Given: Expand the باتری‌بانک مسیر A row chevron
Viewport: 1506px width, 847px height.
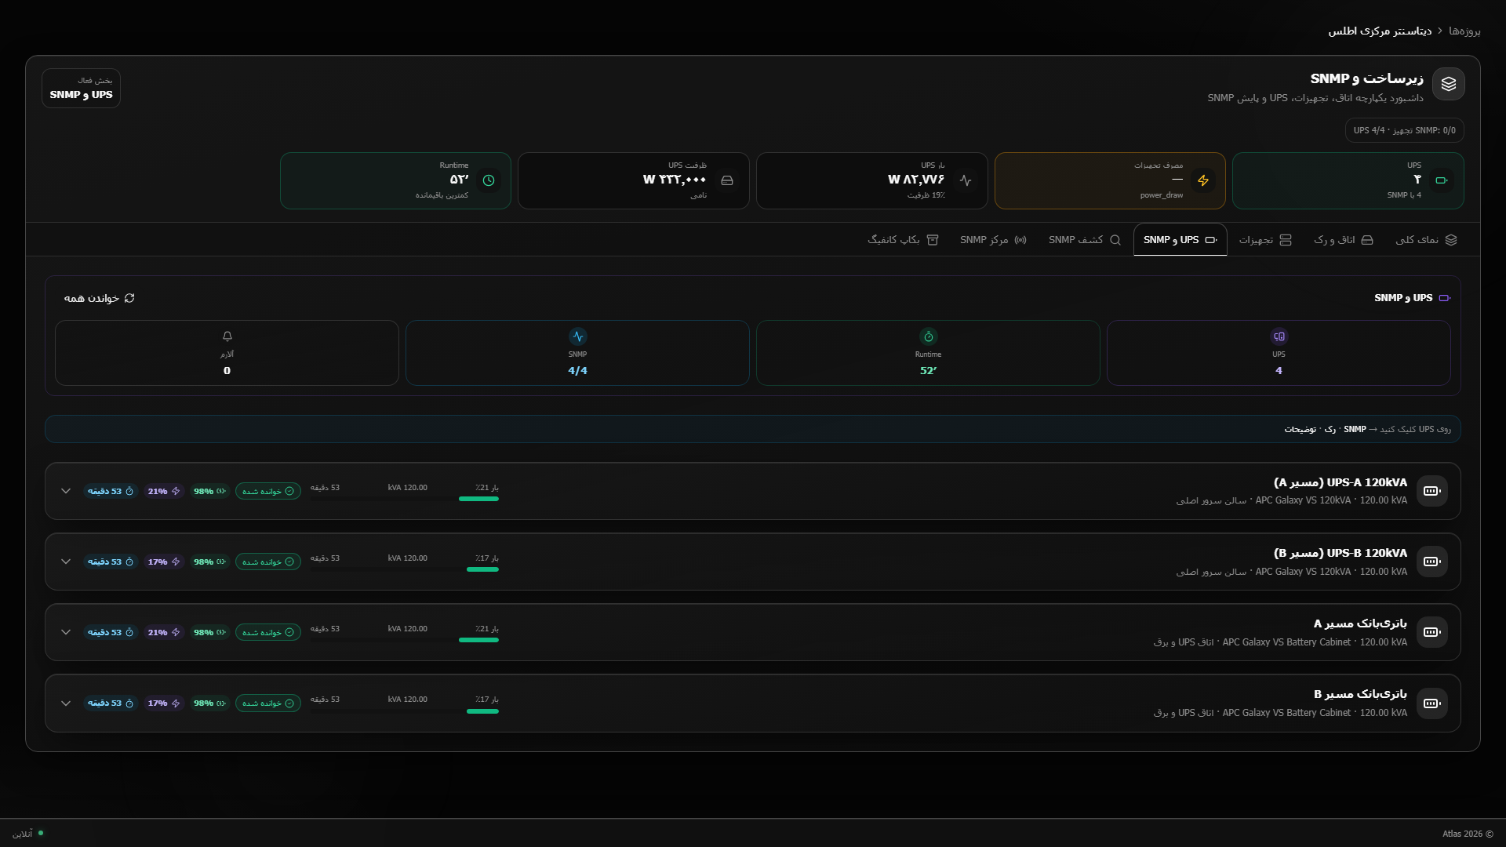Looking at the screenshot, I should pos(66,632).
